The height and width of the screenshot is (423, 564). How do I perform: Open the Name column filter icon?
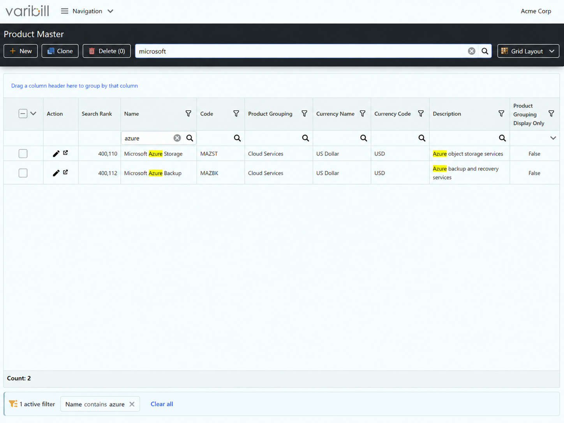point(189,113)
